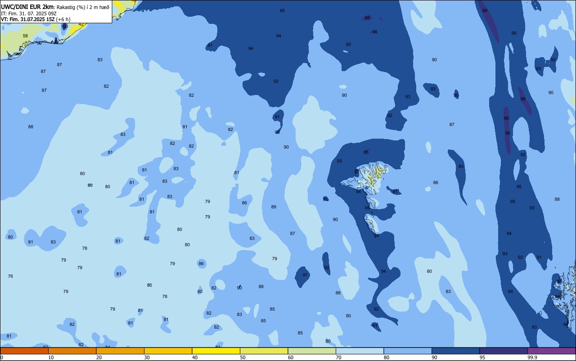
Task: Click the 'IT: Fim. 31. 07. 2025 09Z' line
Action: [x=29, y=14]
